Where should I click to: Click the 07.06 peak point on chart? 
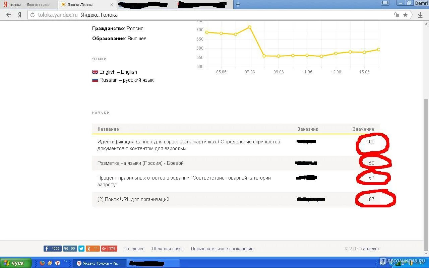tap(250, 27)
